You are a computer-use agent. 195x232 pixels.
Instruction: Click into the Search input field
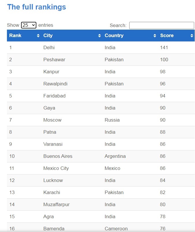(162, 26)
